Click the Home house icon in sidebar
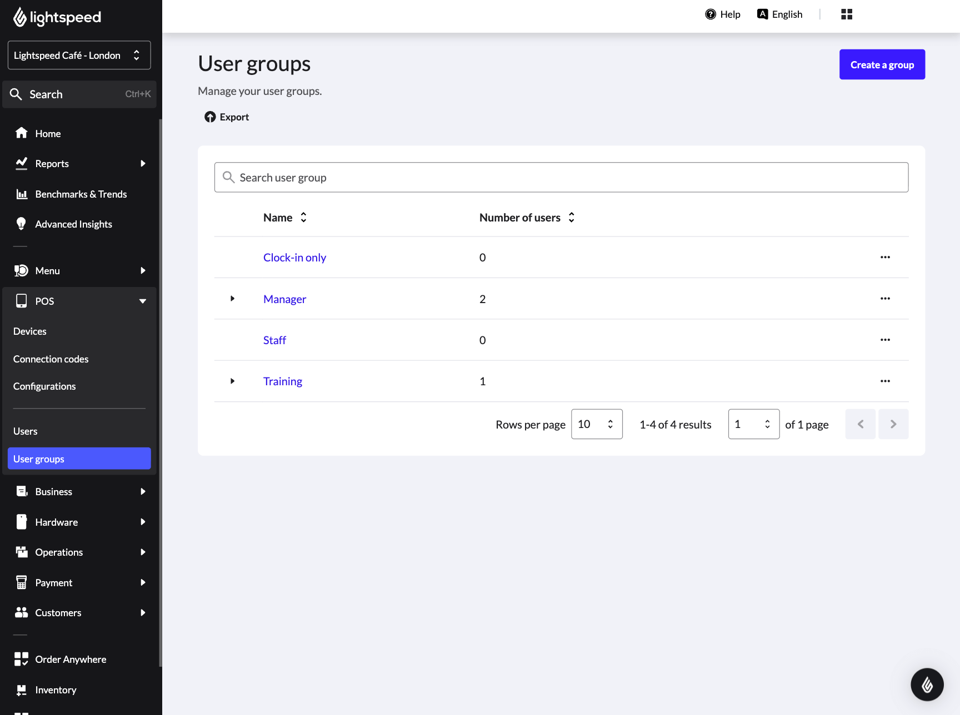The image size is (960, 715). (22, 133)
